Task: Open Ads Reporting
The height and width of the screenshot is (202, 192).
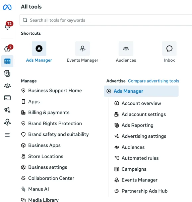Action: point(137,125)
